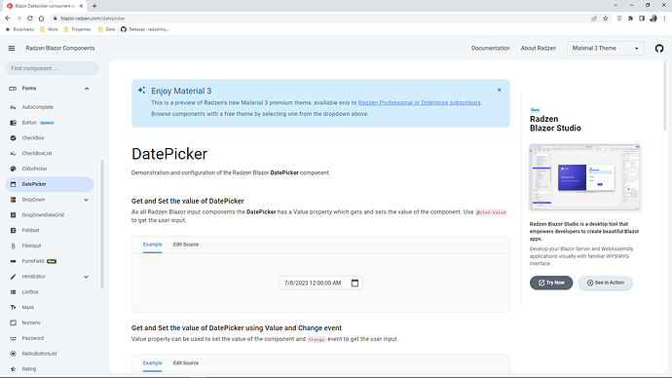Image resolution: width=672 pixels, height=378 pixels.
Task: Click the browser bookmark star icon
Action: pos(605,19)
